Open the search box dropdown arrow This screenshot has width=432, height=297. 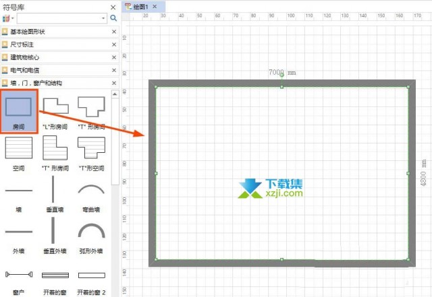103,18
